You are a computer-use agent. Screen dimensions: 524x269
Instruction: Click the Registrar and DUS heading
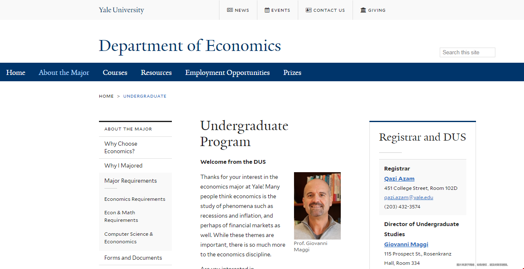(422, 137)
